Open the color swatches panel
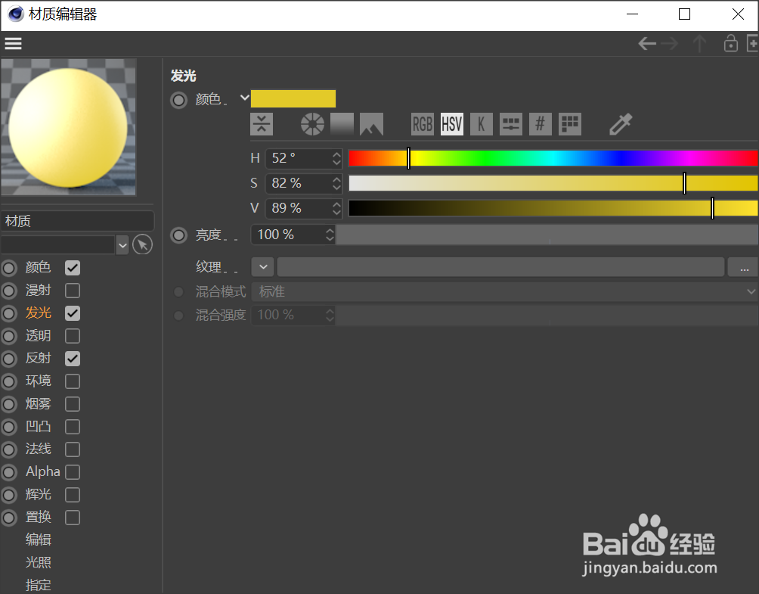Screen dimensions: 759x594 (569, 123)
